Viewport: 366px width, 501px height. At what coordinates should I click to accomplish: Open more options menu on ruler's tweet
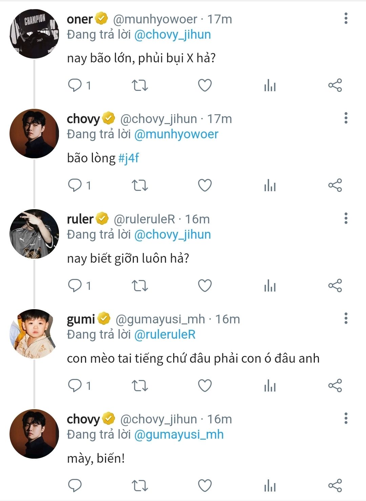[346, 218]
